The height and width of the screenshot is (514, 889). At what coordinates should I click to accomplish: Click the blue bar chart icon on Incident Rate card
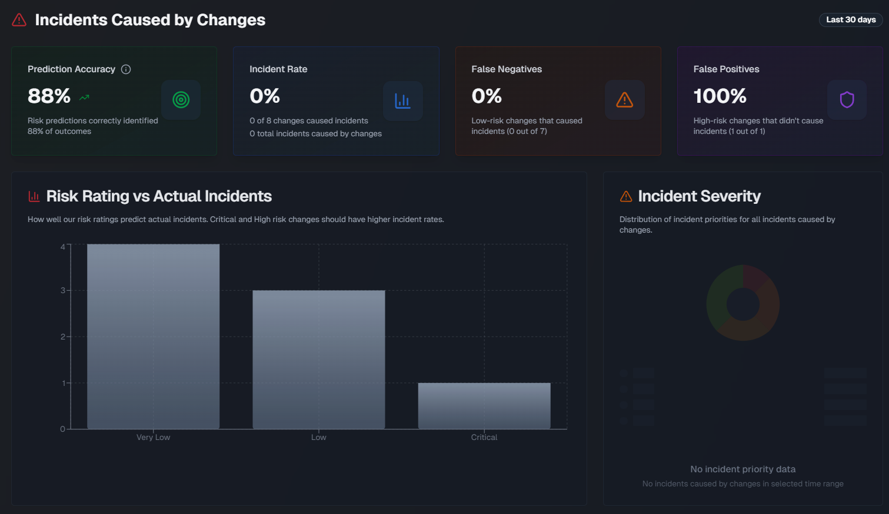click(x=403, y=100)
